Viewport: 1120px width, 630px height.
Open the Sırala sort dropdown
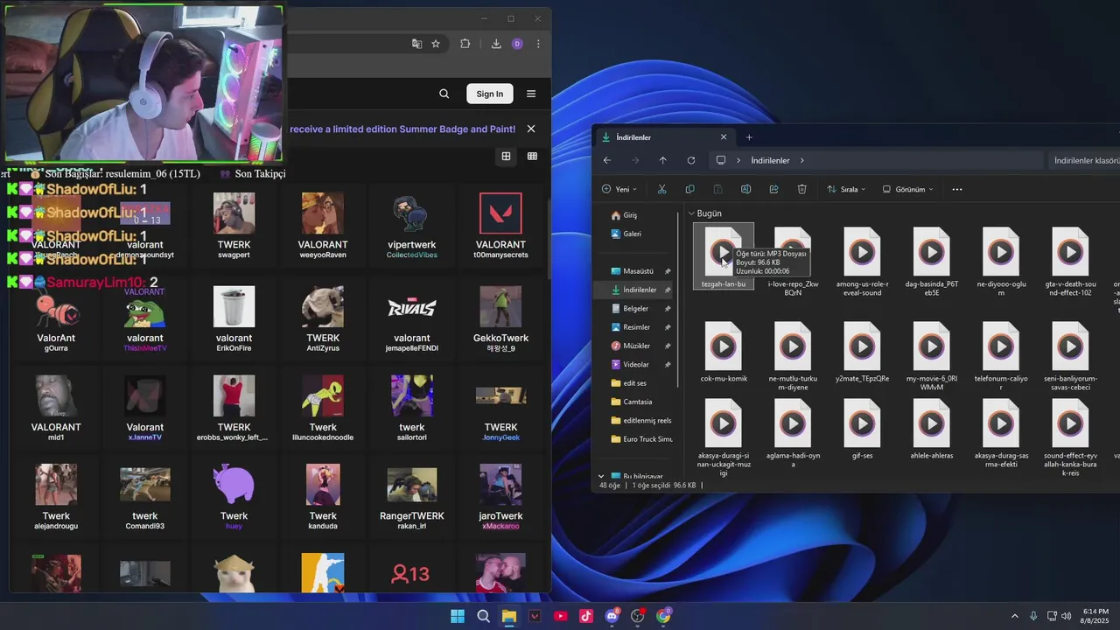pos(846,189)
